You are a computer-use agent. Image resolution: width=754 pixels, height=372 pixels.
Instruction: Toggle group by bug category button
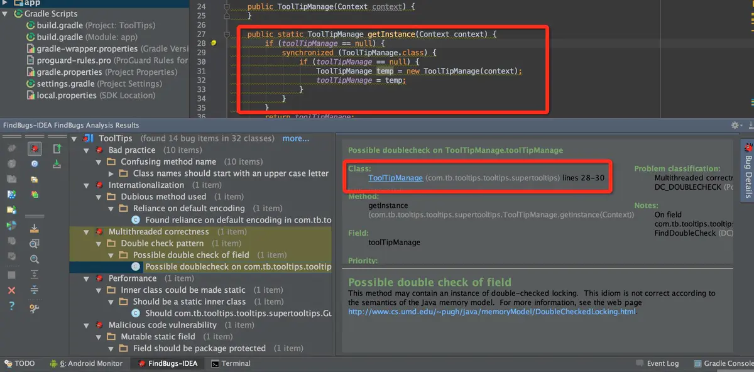[x=34, y=149]
